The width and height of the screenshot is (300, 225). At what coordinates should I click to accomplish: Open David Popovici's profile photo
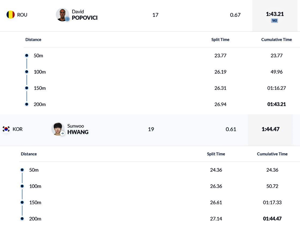62,15
